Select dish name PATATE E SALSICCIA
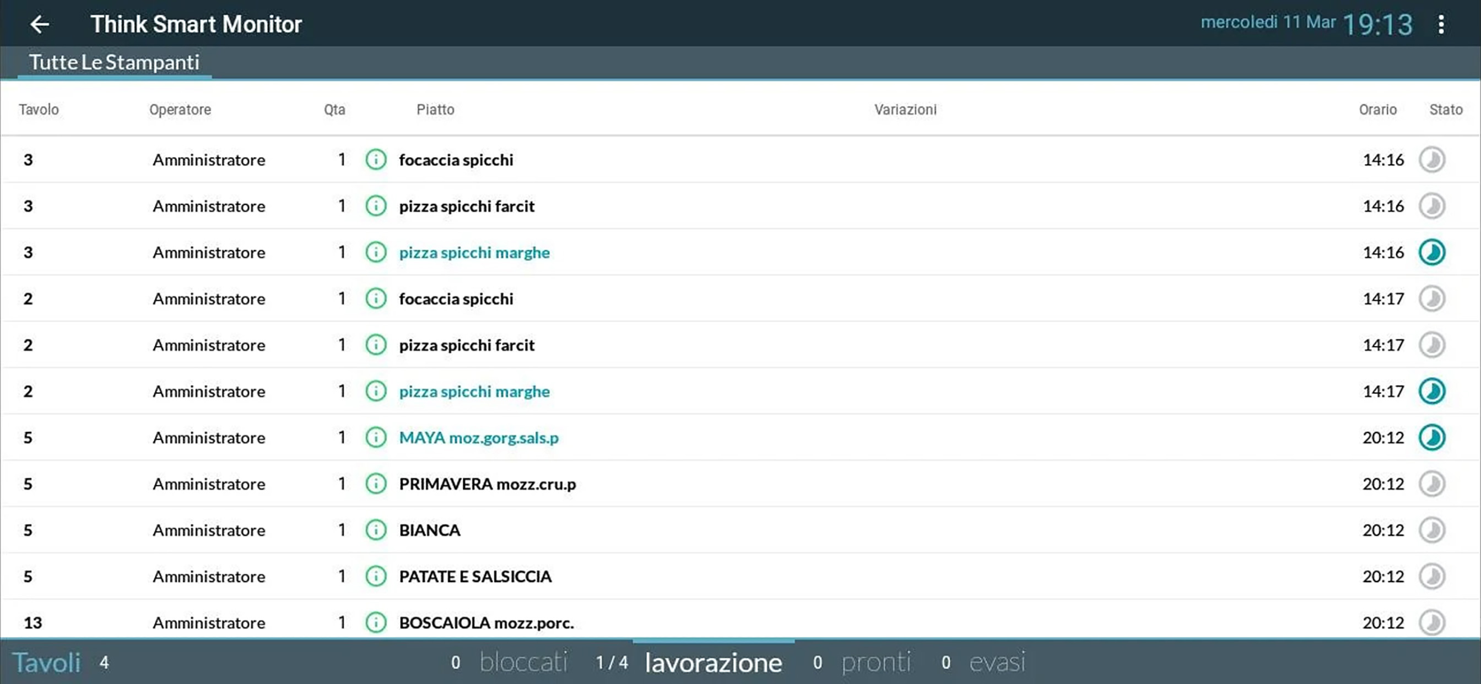 475,577
